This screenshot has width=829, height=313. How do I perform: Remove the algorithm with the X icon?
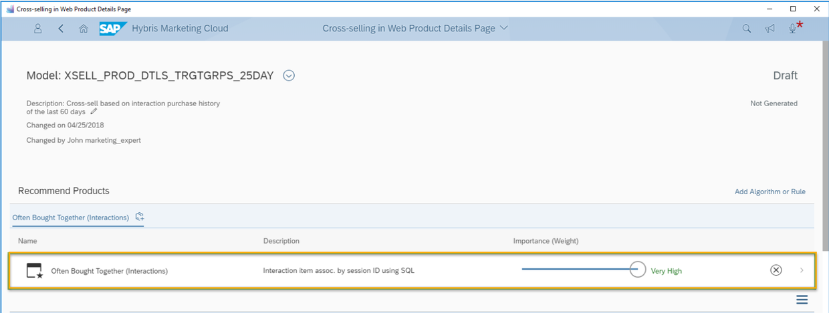pos(776,270)
